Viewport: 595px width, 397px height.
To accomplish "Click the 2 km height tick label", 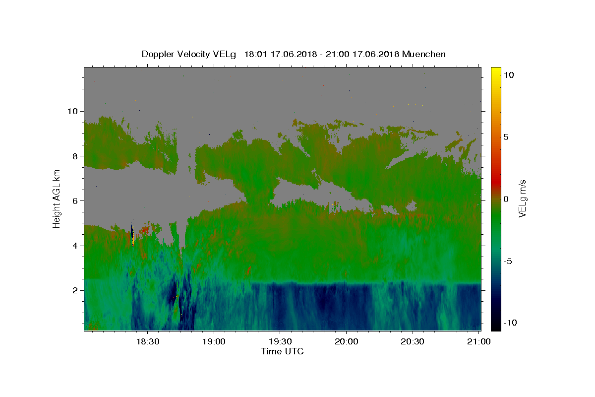I will 75,290.
